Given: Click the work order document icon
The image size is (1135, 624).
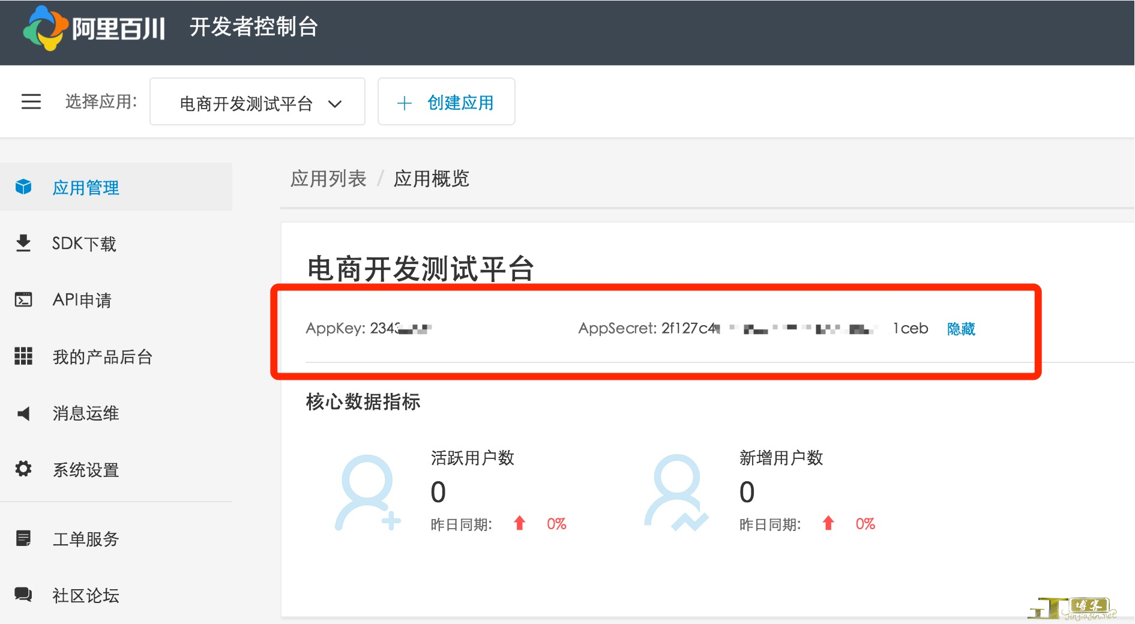Looking at the screenshot, I should tap(23, 538).
